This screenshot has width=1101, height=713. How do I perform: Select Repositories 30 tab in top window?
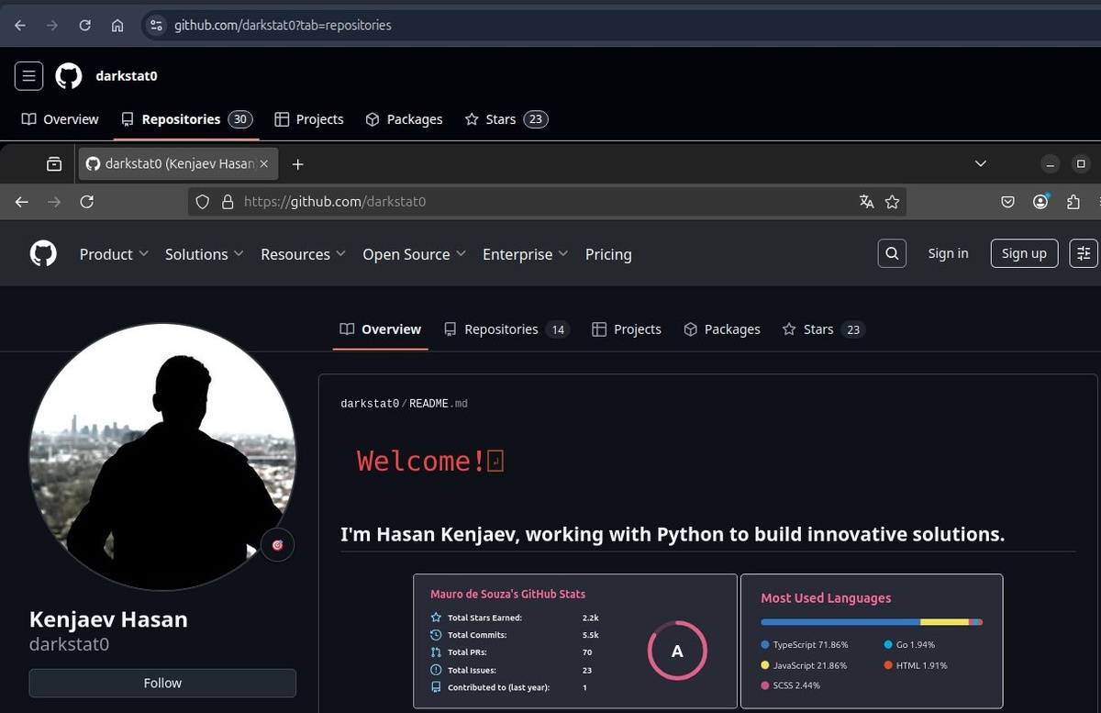pos(187,119)
